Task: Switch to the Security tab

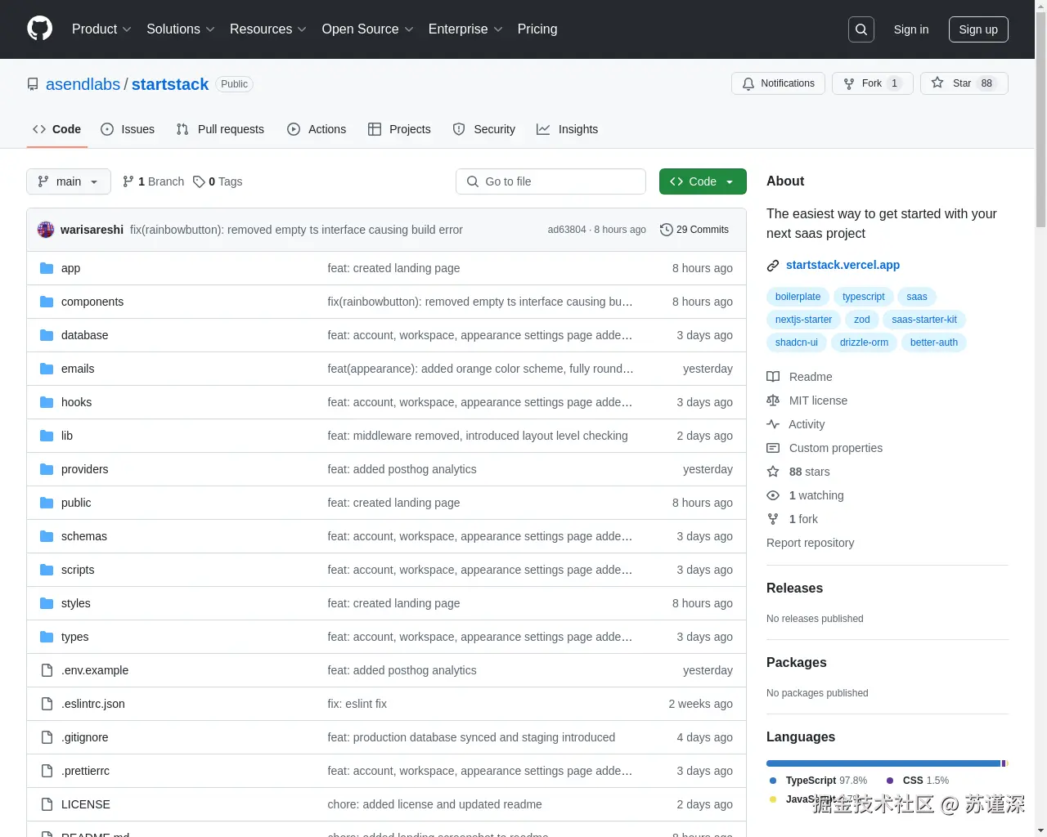Action: [x=484, y=129]
